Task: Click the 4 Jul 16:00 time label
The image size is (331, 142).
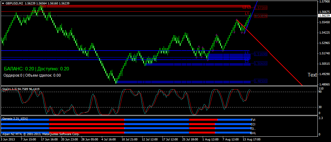Action: (x=108, y=139)
